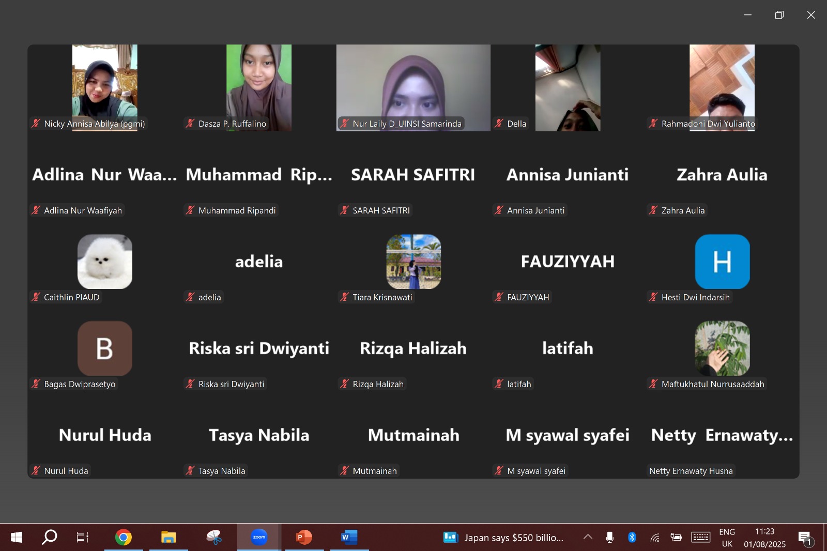Click muted mic icon beside adelia label
The image size is (827, 551).
click(x=191, y=297)
